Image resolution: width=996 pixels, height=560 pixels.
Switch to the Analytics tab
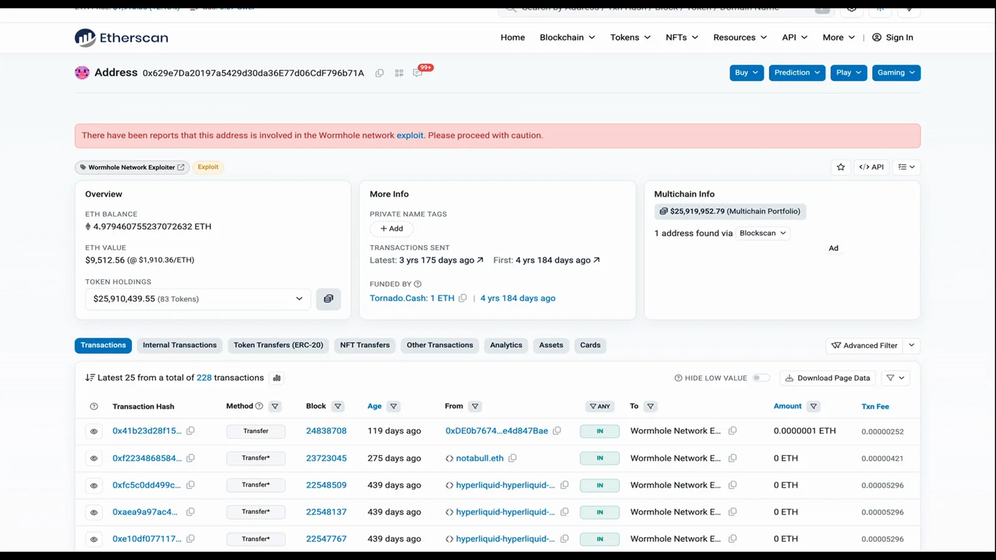pos(506,345)
